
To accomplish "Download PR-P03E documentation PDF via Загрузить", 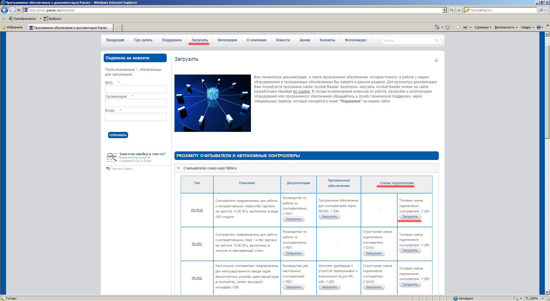I will [293, 219].
